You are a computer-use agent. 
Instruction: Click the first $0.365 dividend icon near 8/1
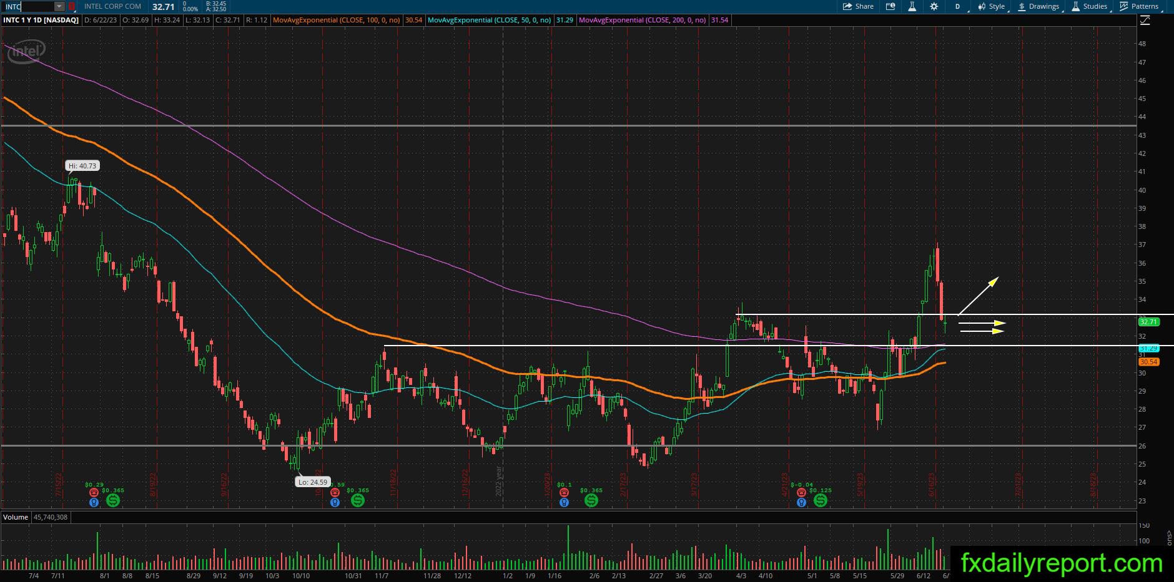coord(113,500)
